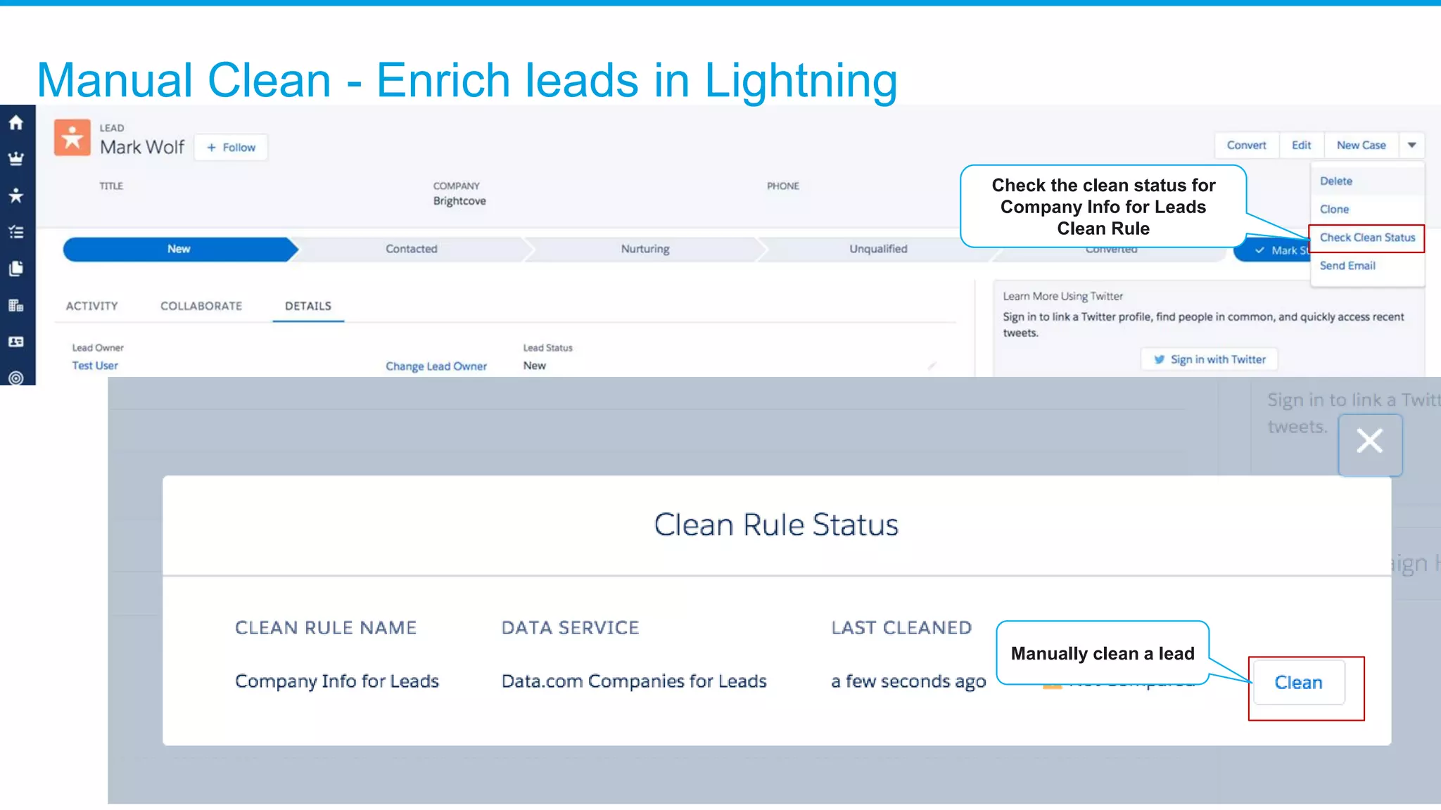Open the Contacts card icon in sidebar
Screen dimensions: 1441x810
16,342
